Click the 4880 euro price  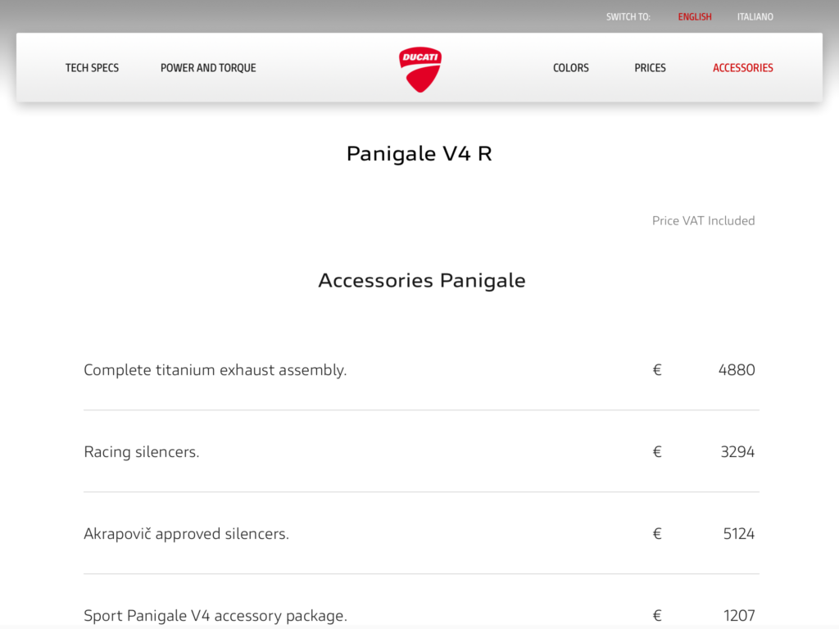[x=737, y=370]
